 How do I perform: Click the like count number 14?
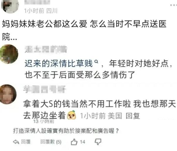82,142
